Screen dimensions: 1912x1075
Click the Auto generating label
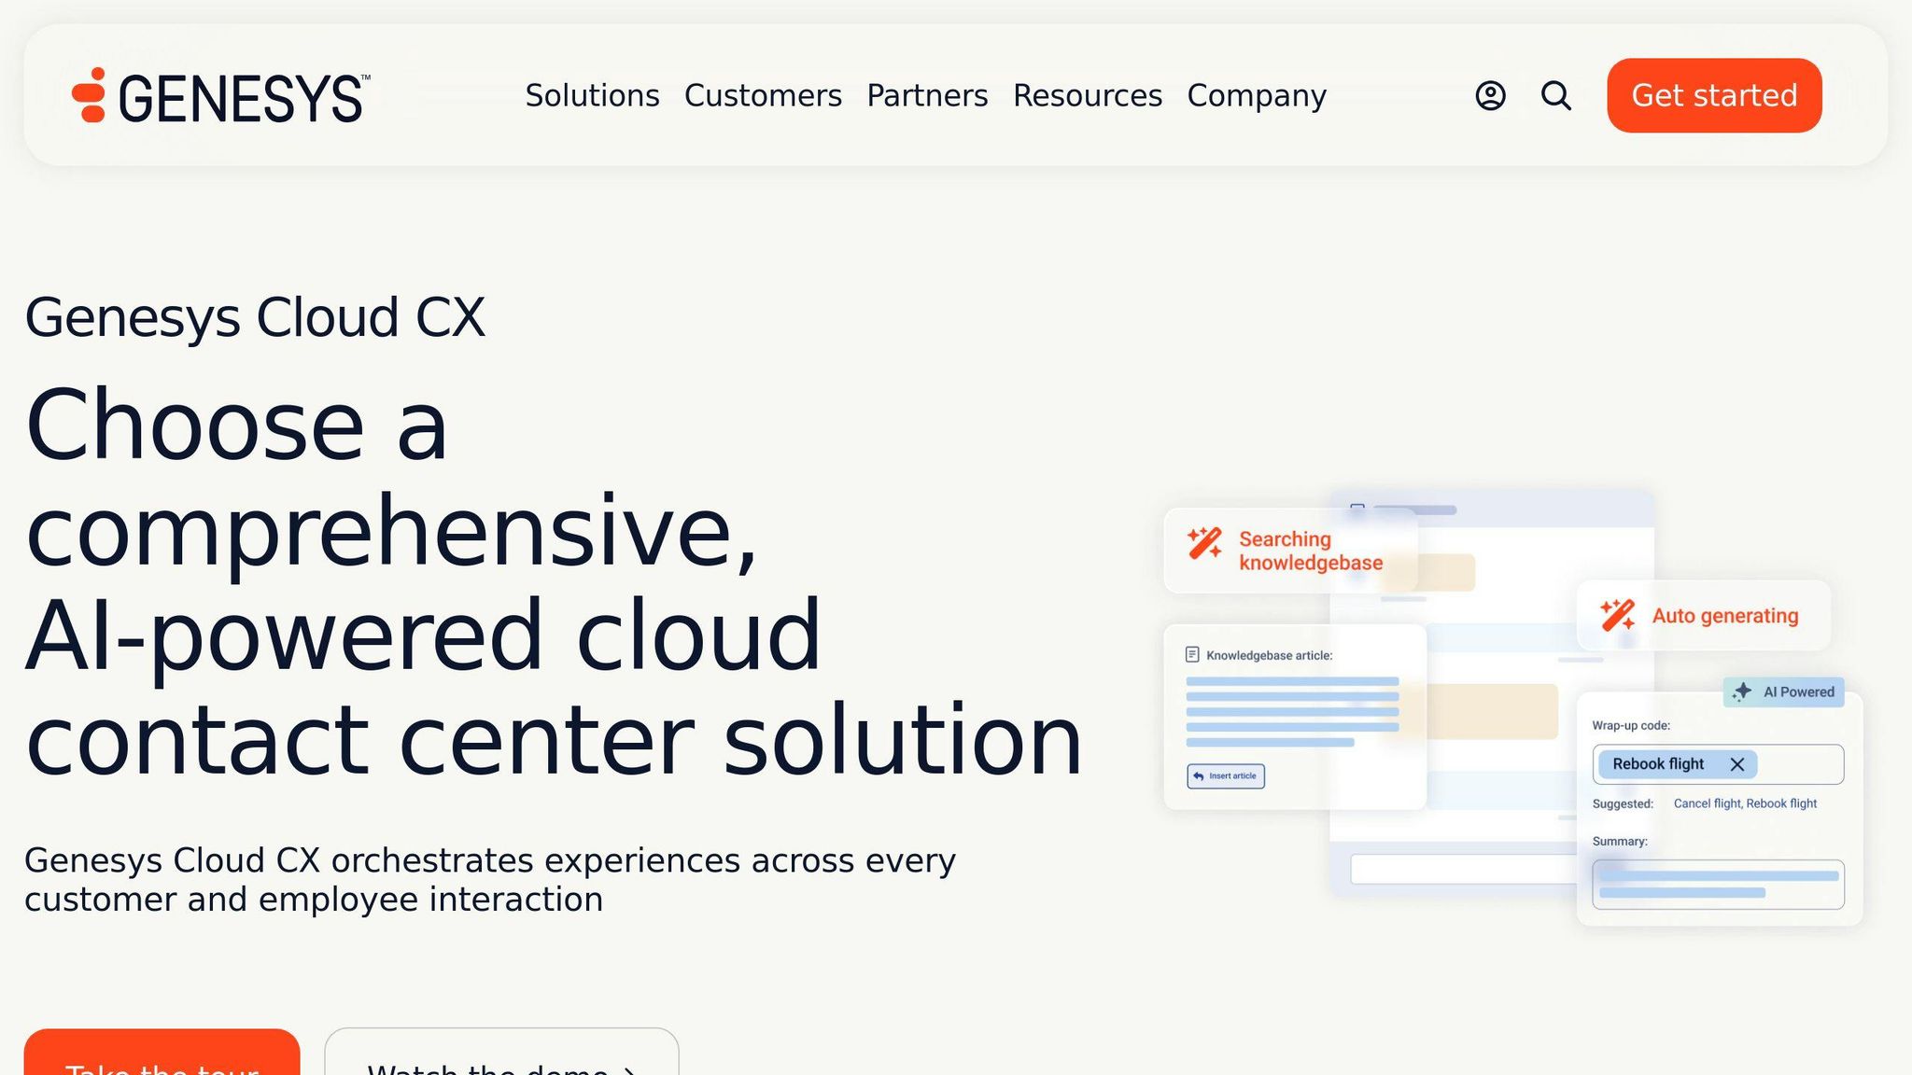(x=1725, y=616)
